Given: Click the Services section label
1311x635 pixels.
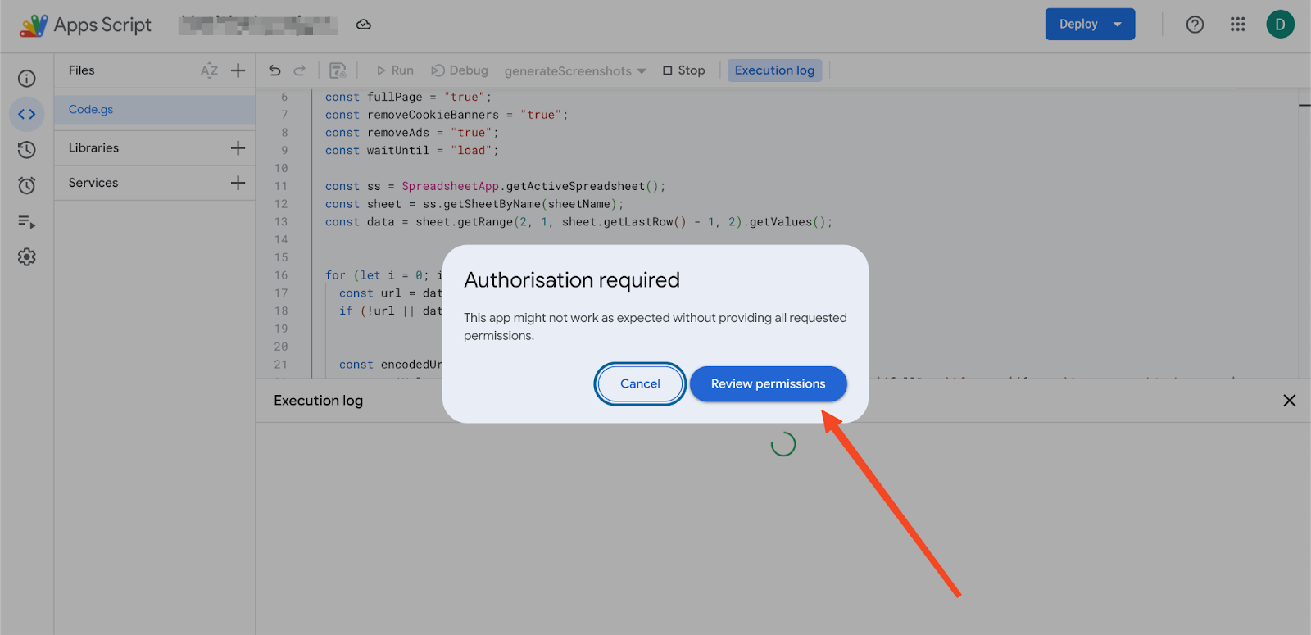Looking at the screenshot, I should click(x=93, y=183).
